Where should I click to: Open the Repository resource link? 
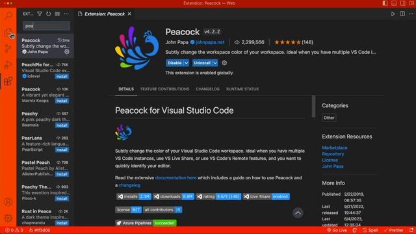point(333,154)
